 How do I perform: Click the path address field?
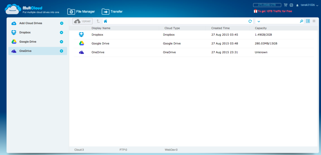[x=178, y=21]
